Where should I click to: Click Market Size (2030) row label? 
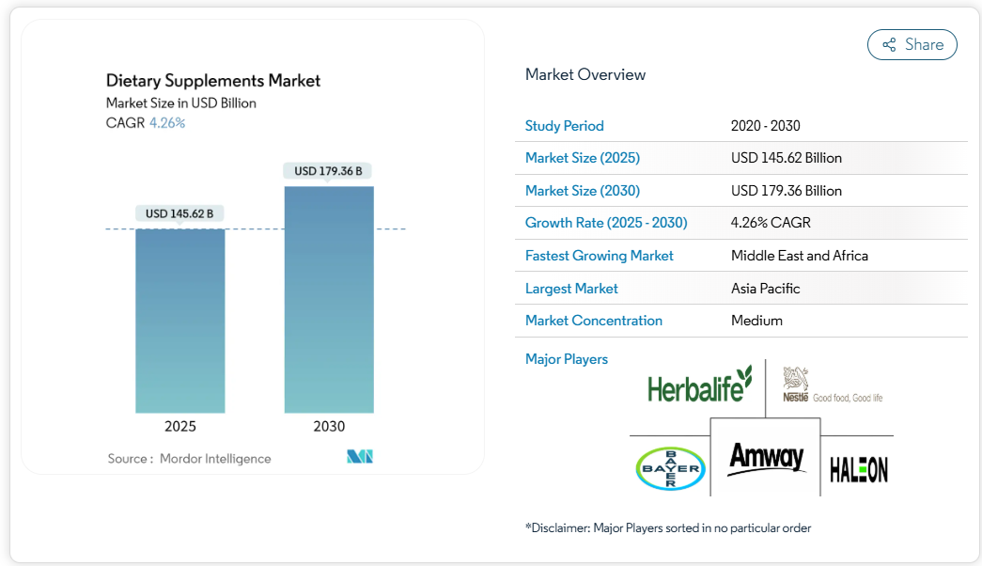click(582, 191)
